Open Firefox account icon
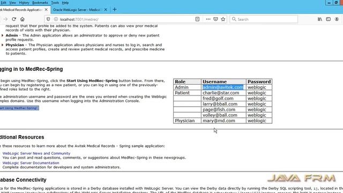This screenshot has width=343, height=193. coord(337,19)
